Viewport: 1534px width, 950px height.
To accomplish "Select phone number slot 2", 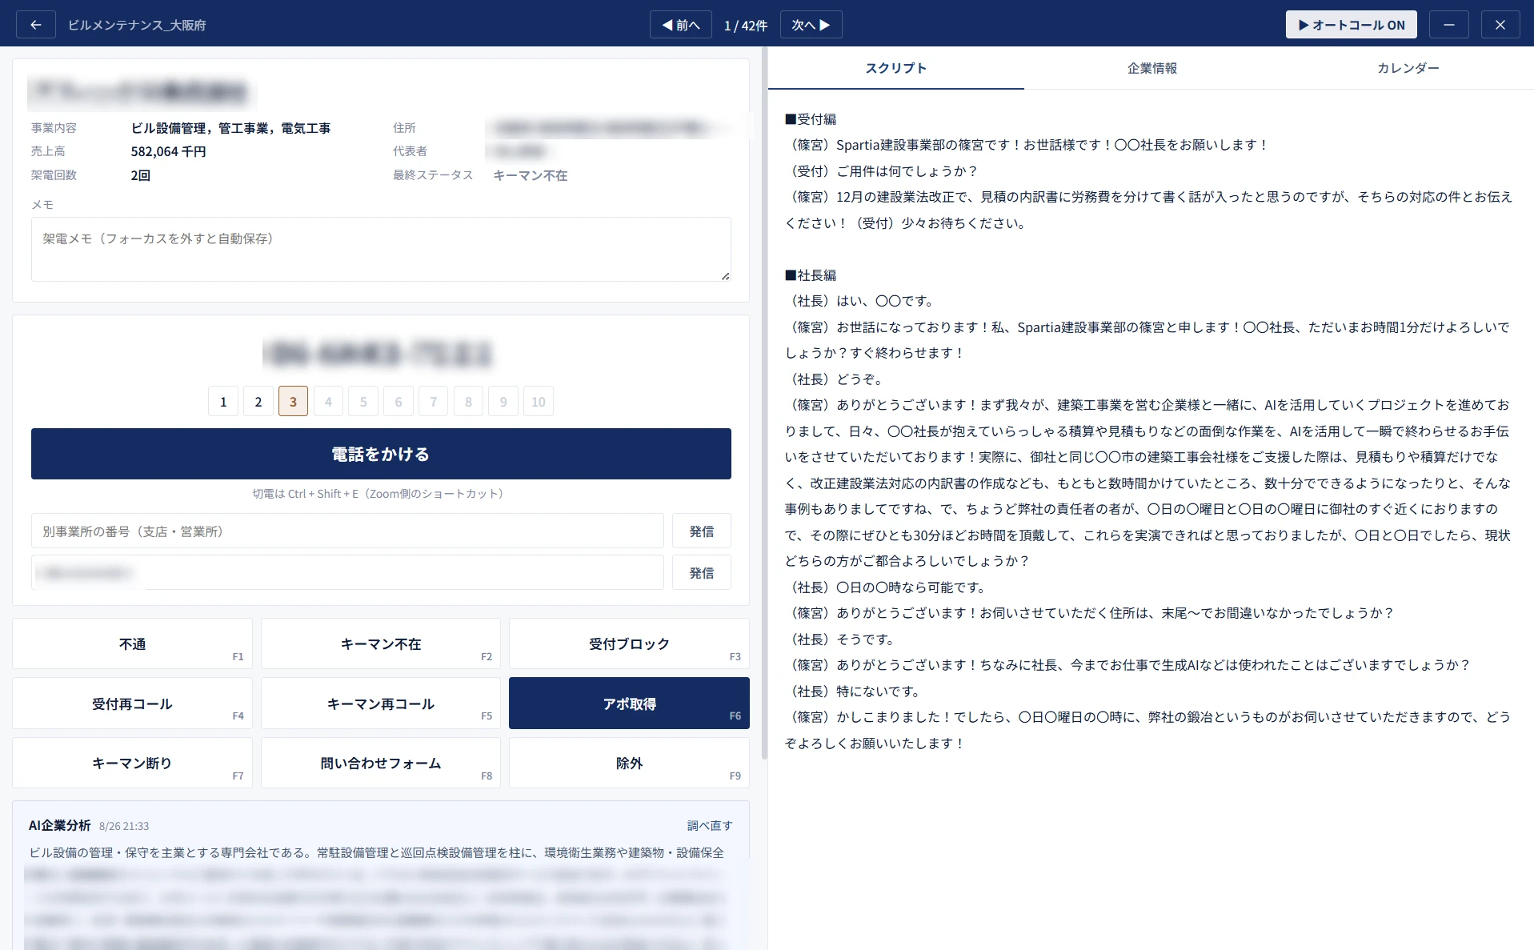I will click(x=258, y=401).
